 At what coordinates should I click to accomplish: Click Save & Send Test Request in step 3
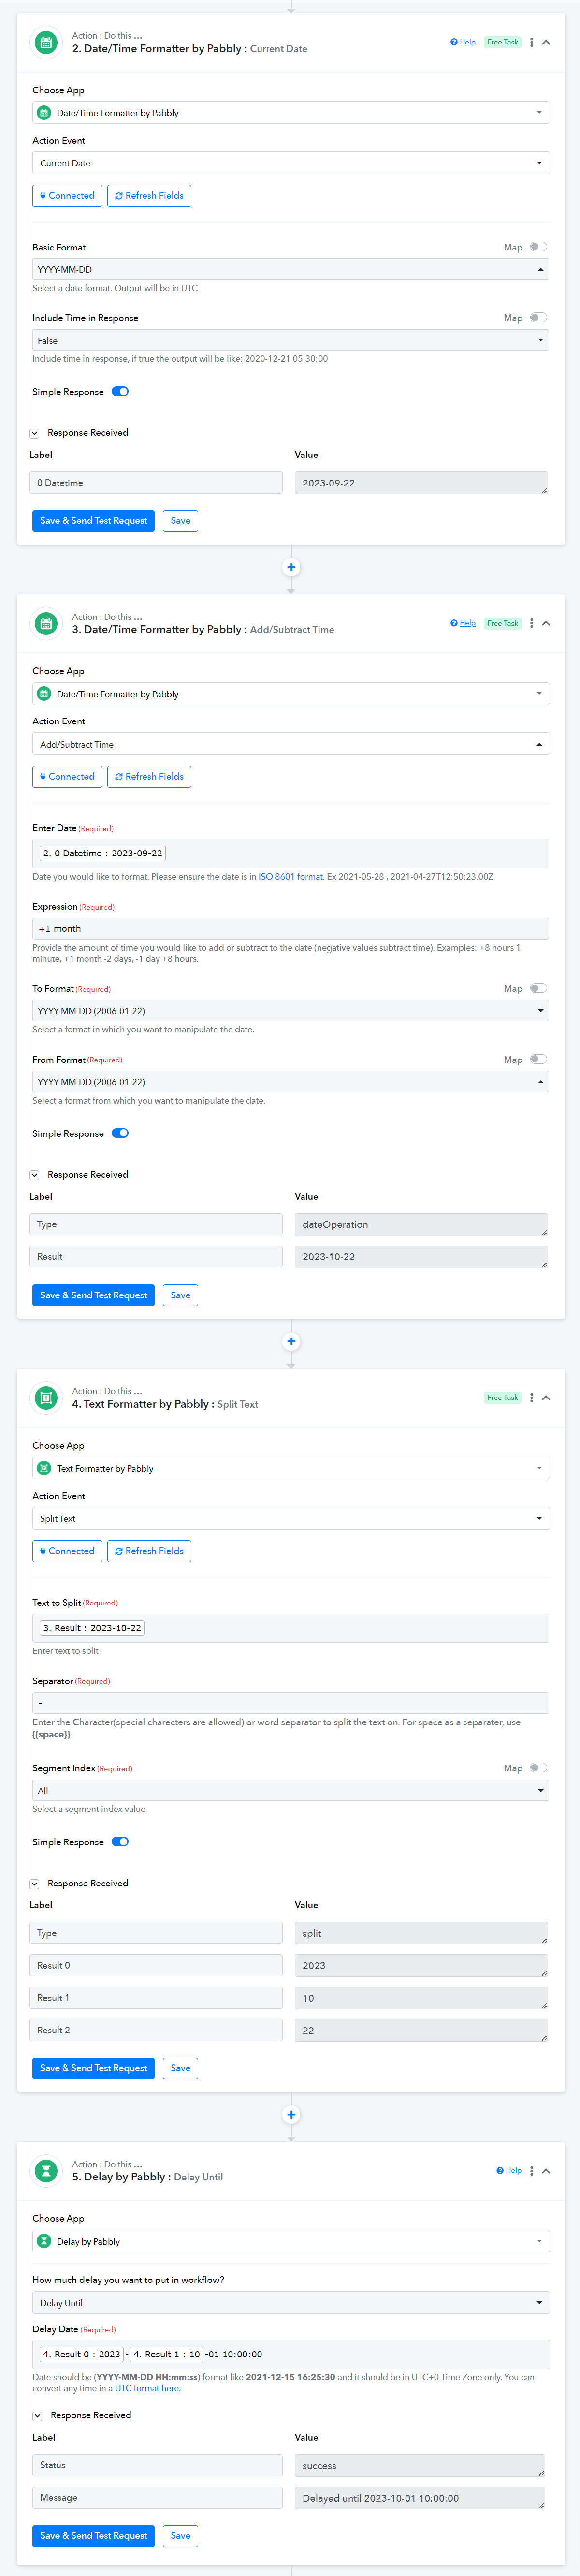(x=94, y=1295)
